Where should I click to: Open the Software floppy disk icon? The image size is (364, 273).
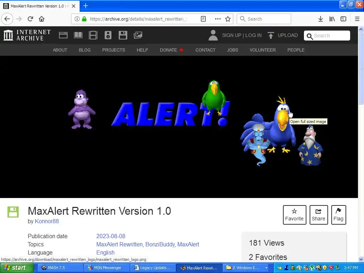click(x=123, y=35)
